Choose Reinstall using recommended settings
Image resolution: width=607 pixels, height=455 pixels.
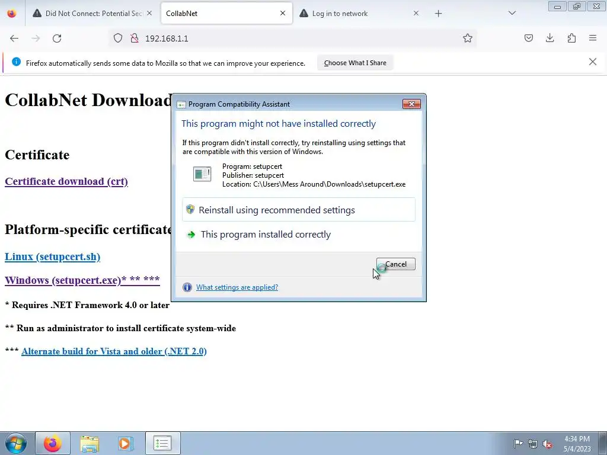(x=299, y=210)
